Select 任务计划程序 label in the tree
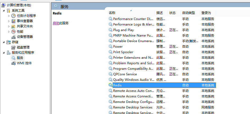Image resolution: width=250 pixels, height=114 pixels. [26, 16]
